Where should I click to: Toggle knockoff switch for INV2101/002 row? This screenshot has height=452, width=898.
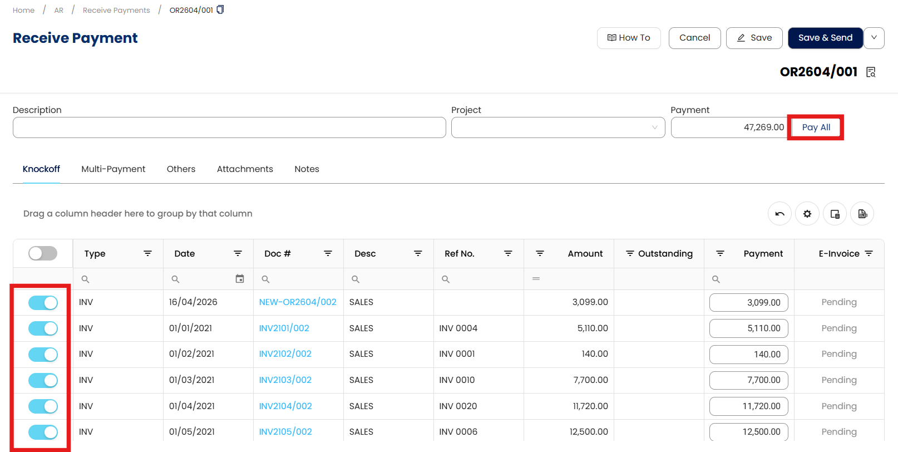coord(43,328)
